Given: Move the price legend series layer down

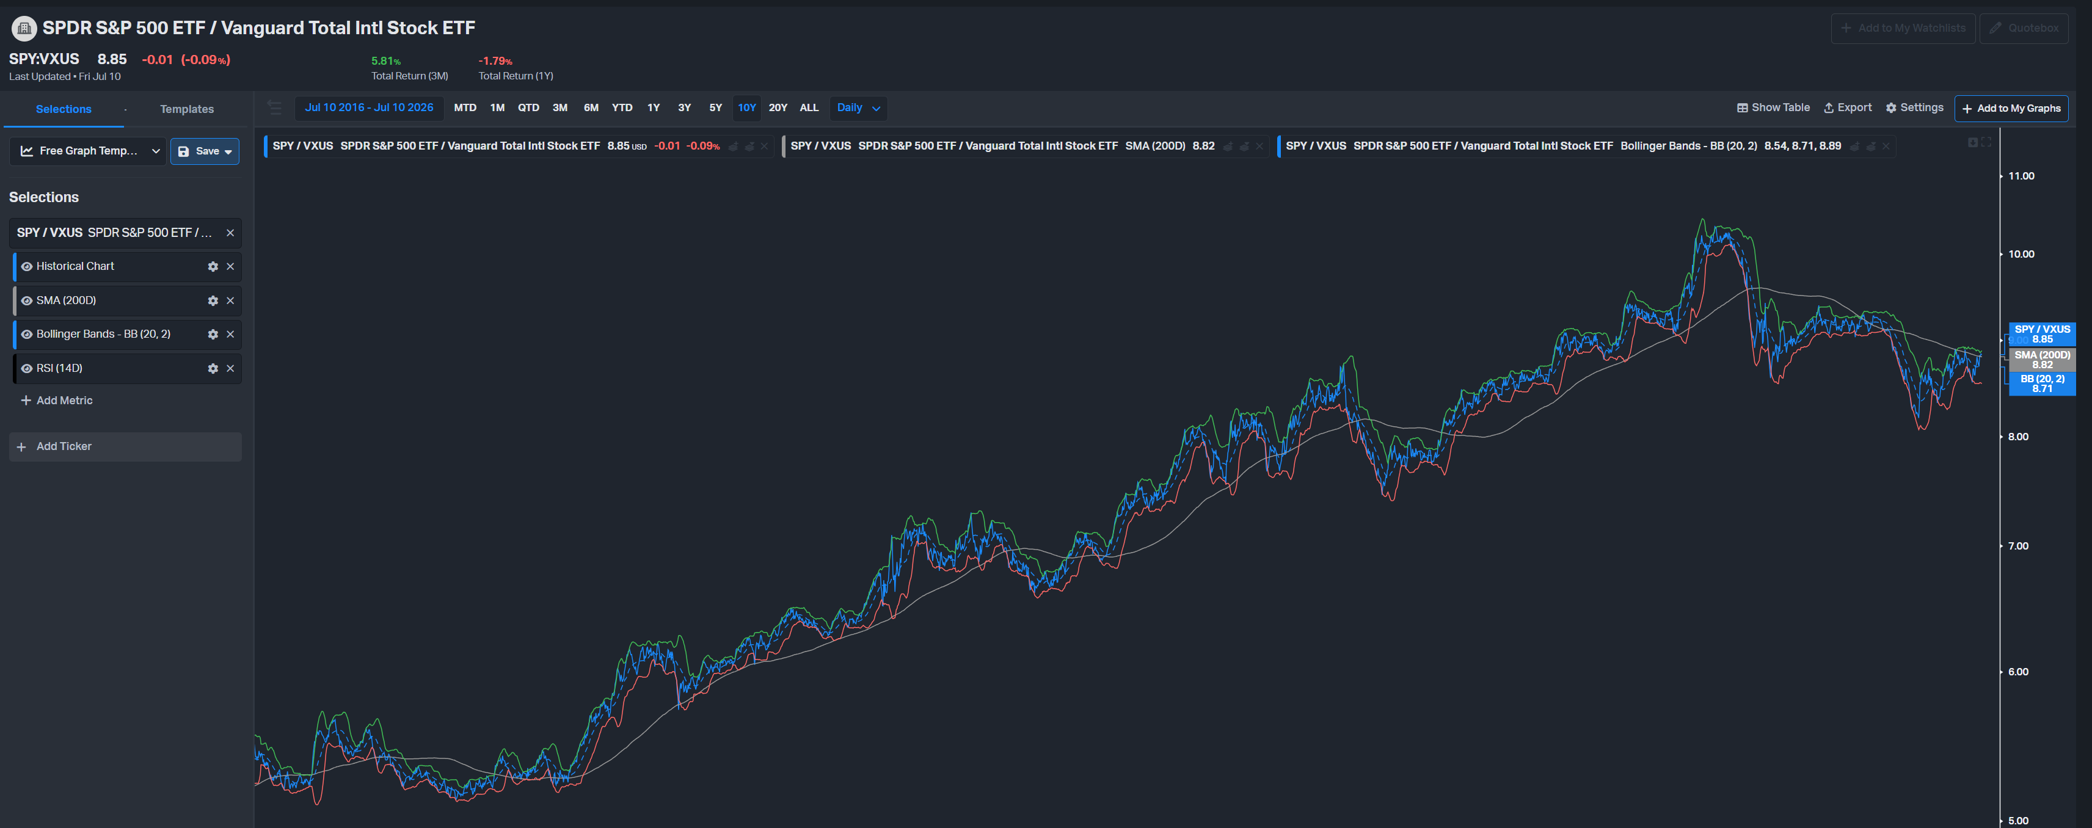Looking at the screenshot, I should [x=749, y=147].
